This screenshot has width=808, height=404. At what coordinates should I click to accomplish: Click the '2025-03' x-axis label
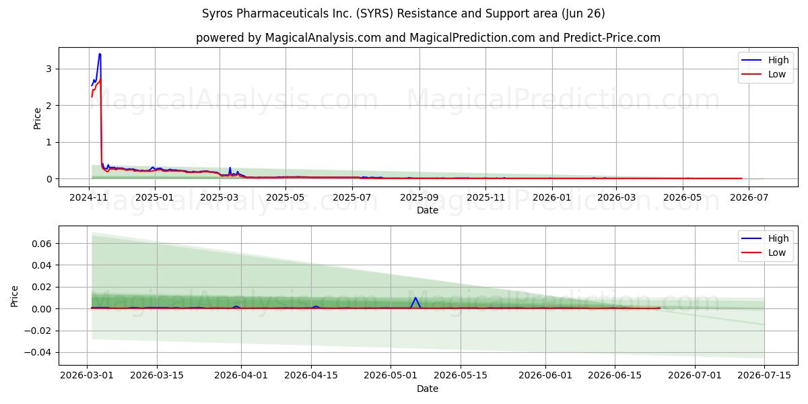tap(220, 197)
